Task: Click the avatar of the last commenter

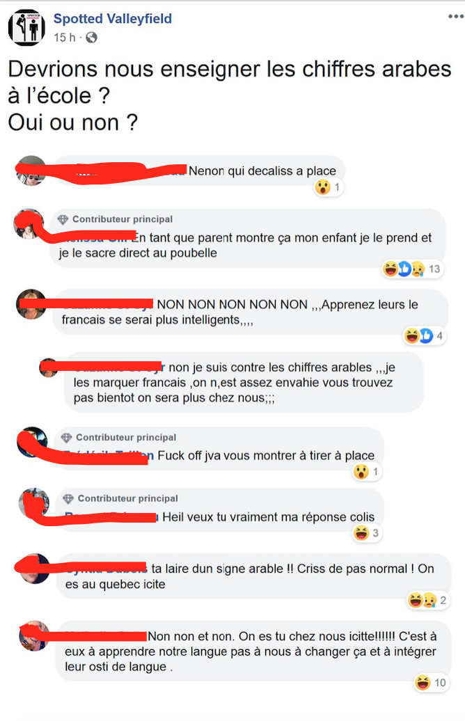Action: click(34, 635)
